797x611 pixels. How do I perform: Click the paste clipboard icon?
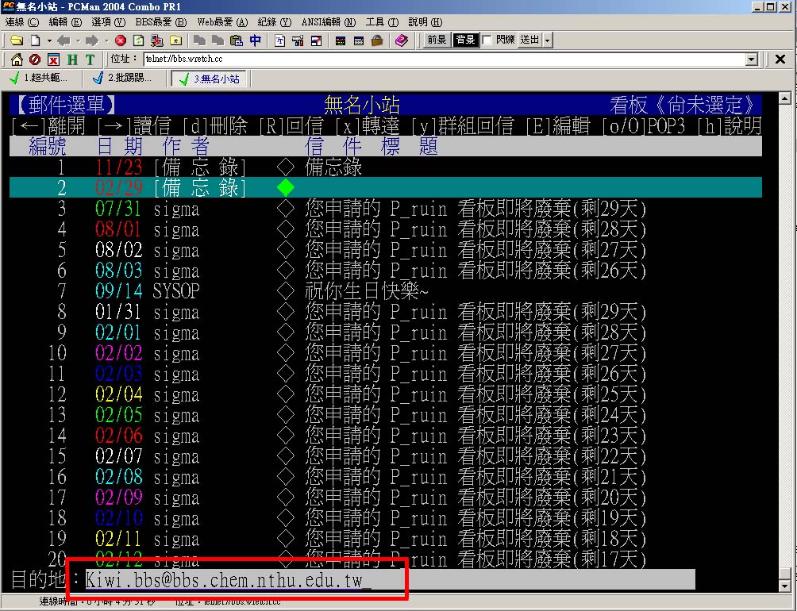click(236, 40)
